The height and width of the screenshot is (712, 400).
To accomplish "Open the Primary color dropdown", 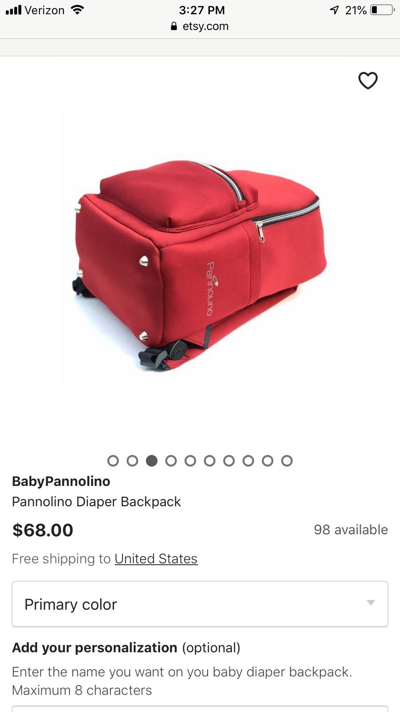I will [x=200, y=604].
